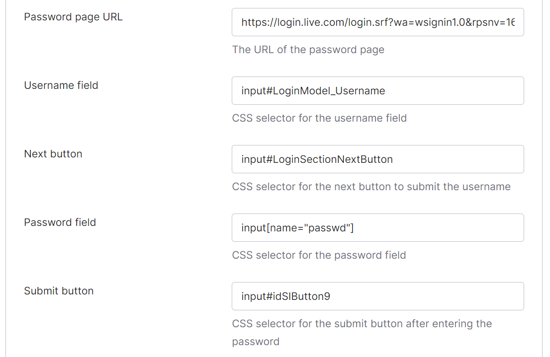Click the submit button help description

pyautogui.click(x=362, y=324)
